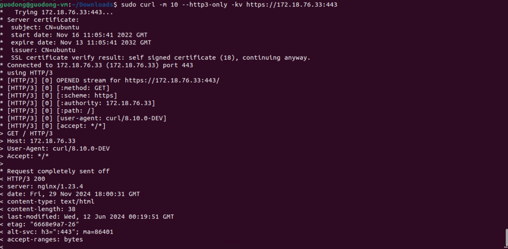Click the "HTTP/3 200" response status line

click(26, 179)
